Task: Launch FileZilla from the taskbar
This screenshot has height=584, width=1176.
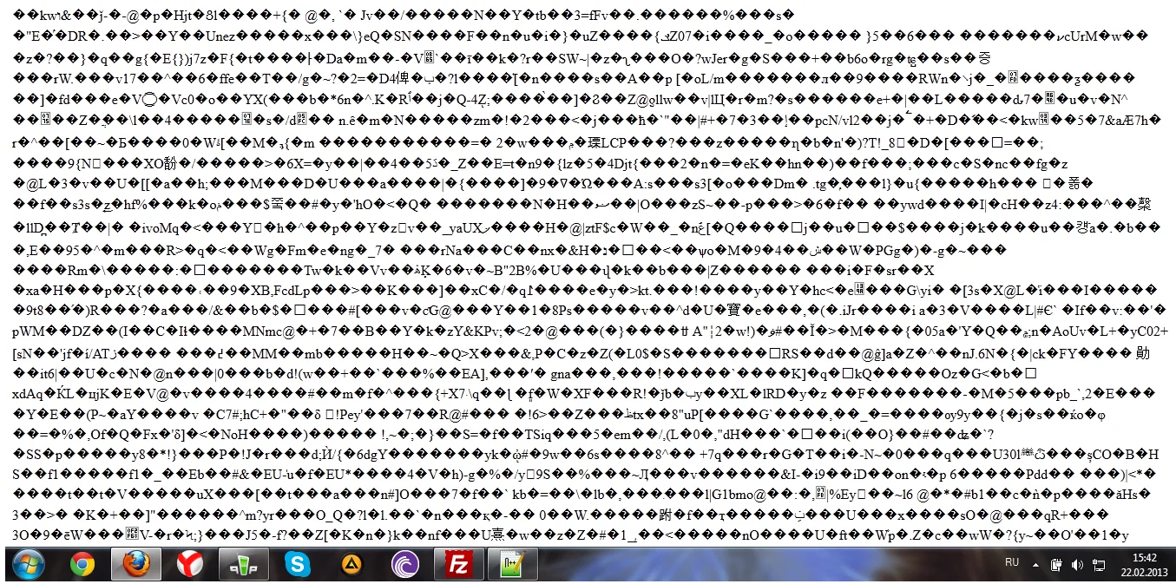Action: pos(457,566)
